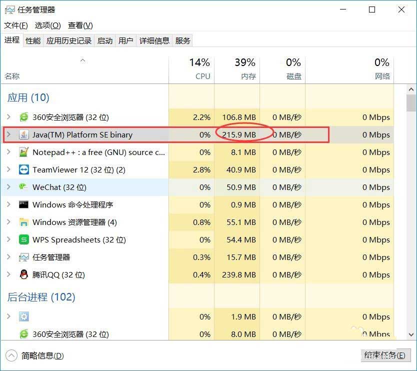This screenshot has height=371, width=417.
Task: Click the Task Manager title bar icon
Action: [x=9, y=10]
